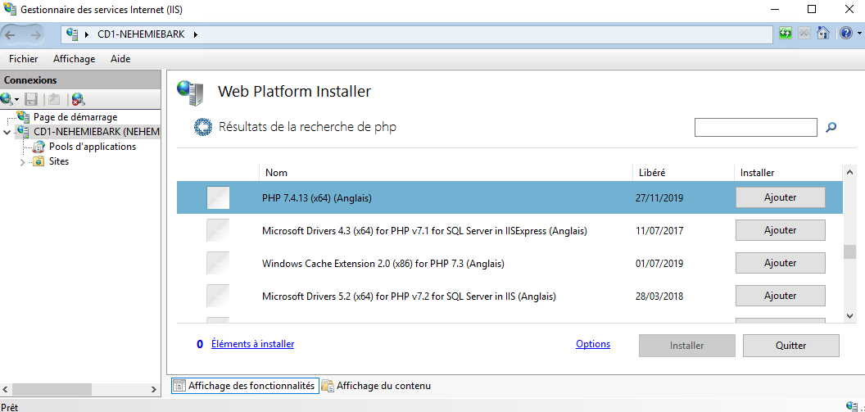
Task: Open the Aide menu
Action: (x=120, y=59)
